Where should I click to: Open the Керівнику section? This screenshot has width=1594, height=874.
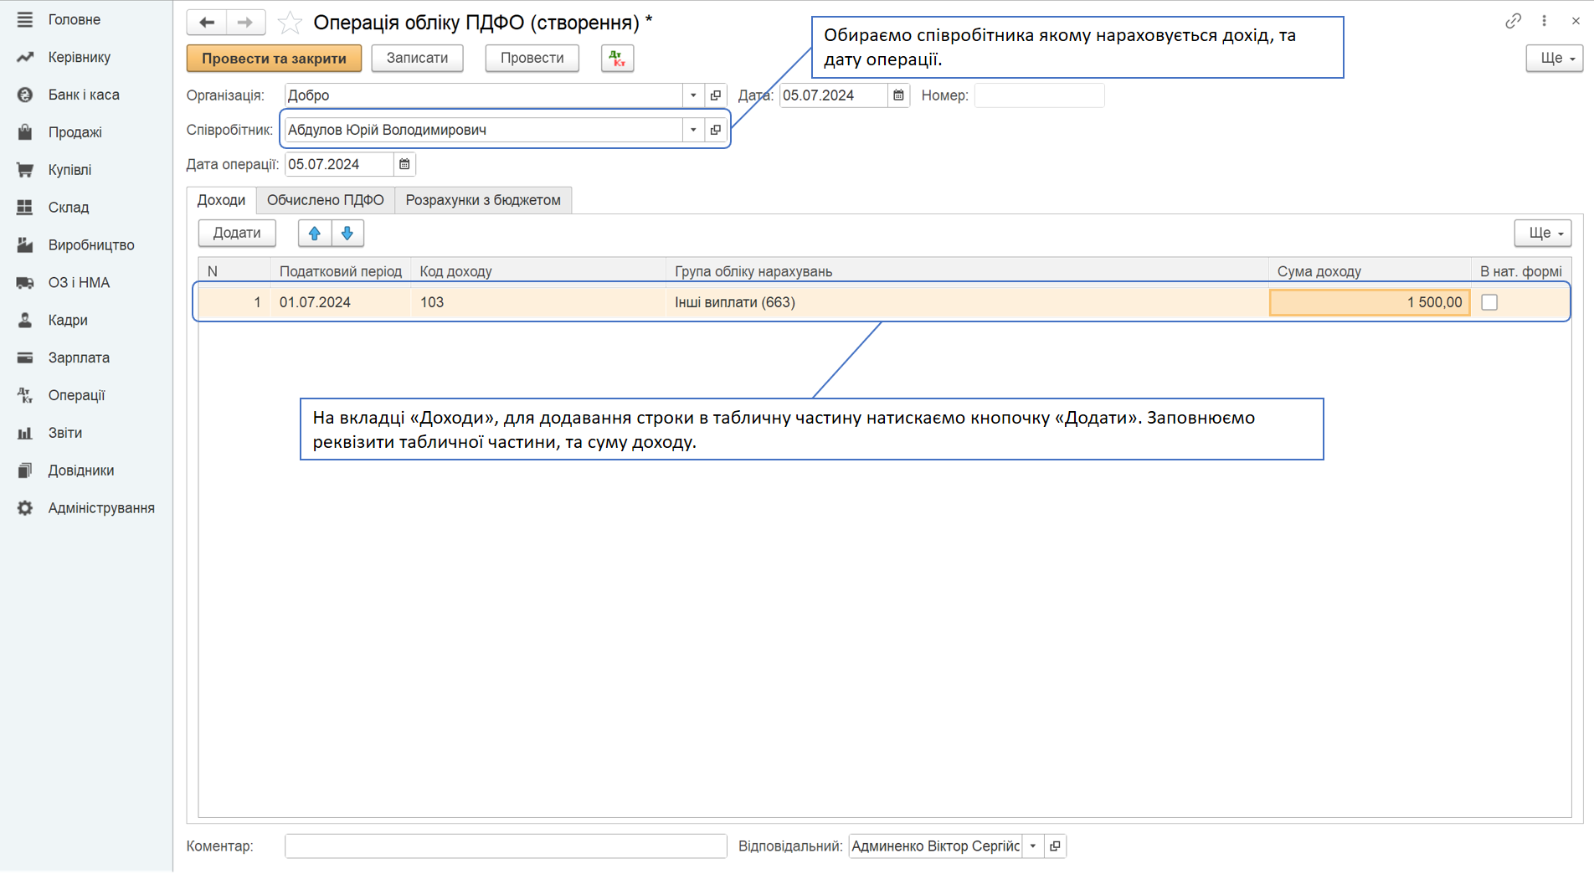pos(79,57)
